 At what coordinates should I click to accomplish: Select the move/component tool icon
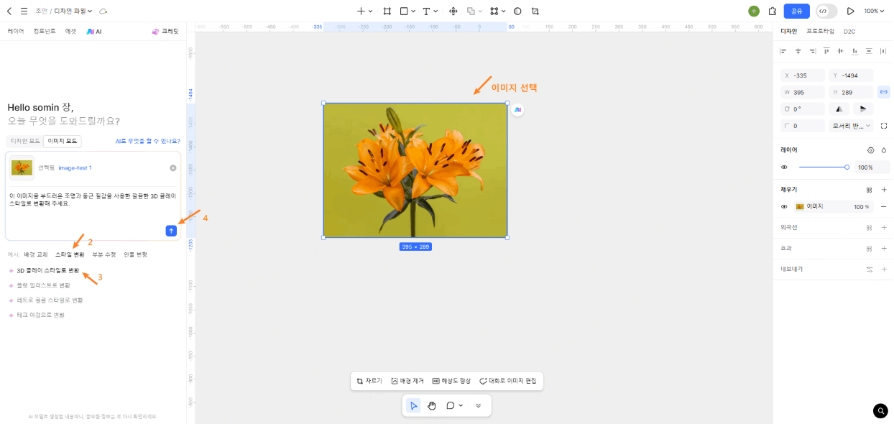point(453,11)
